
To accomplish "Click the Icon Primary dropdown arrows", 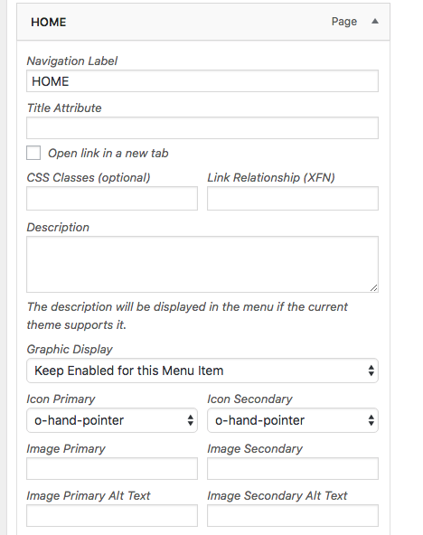I will click(191, 420).
